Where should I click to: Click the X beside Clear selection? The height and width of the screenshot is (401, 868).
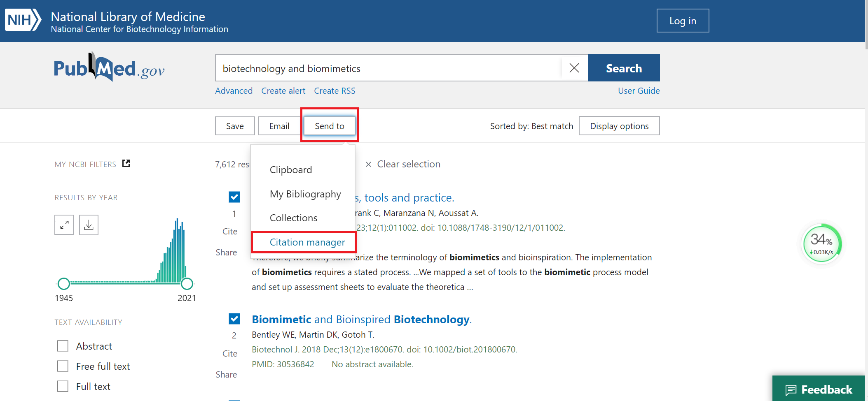369,165
